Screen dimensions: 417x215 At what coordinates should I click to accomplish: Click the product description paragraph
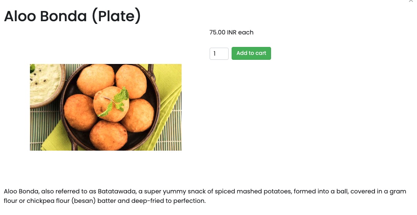point(205,196)
